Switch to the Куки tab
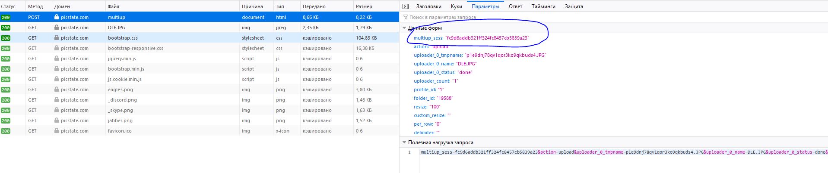The width and height of the screenshot is (828, 173). [456, 6]
